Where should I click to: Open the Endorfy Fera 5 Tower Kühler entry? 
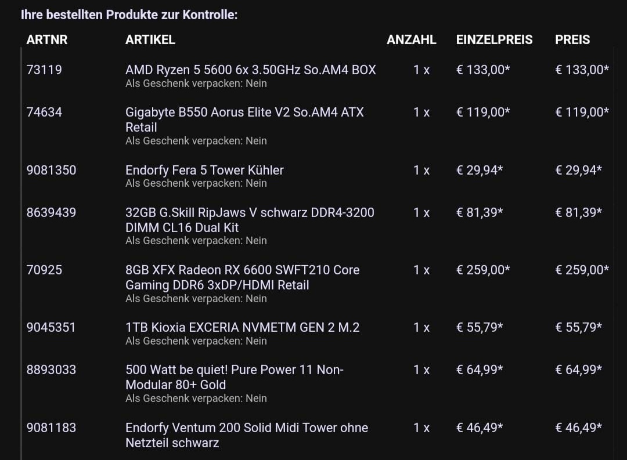coord(204,170)
